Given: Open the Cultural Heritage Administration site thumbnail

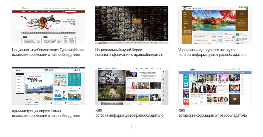Looking at the screenshot, I should click(x=215, y=25).
